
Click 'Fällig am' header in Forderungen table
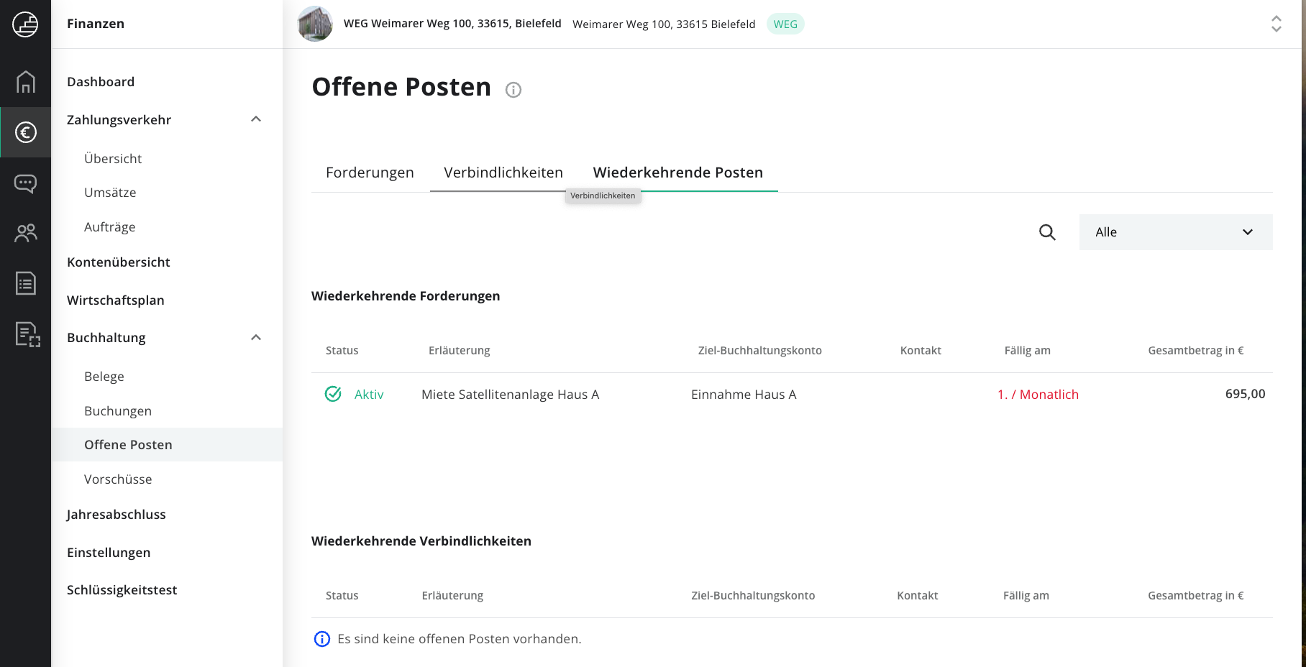click(x=1027, y=351)
